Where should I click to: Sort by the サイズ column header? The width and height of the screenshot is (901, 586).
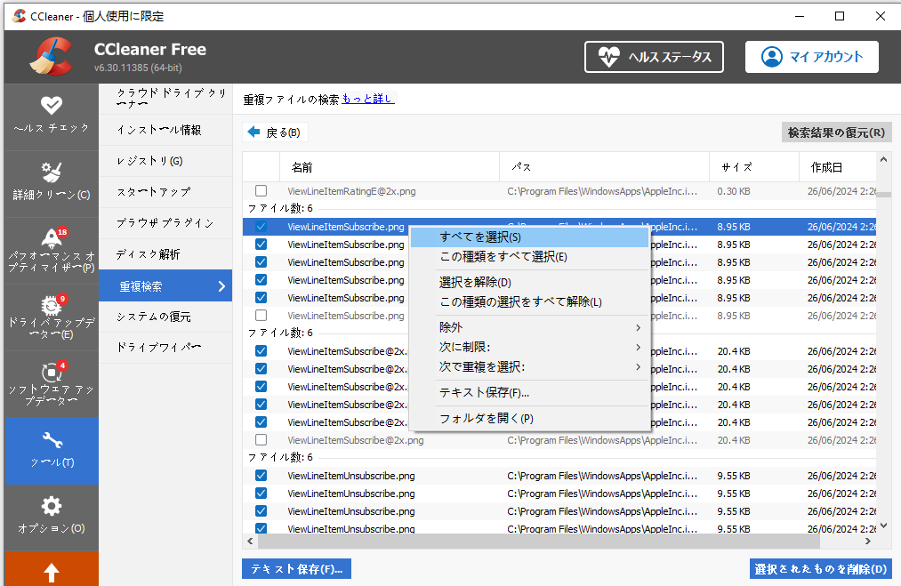(x=754, y=167)
